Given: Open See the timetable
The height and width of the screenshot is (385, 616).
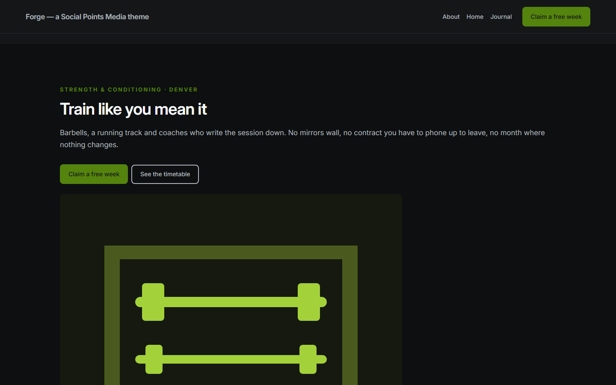Looking at the screenshot, I should point(165,174).
